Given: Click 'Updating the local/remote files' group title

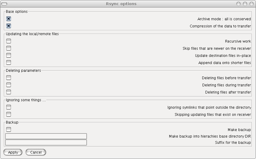Looking at the screenshot, I should [x=32, y=34].
